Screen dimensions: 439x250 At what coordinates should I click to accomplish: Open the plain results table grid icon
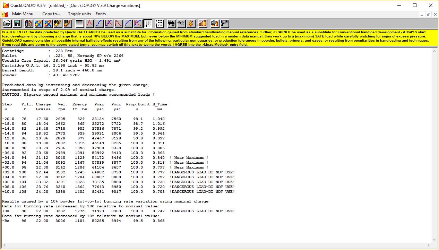click(x=80, y=24)
